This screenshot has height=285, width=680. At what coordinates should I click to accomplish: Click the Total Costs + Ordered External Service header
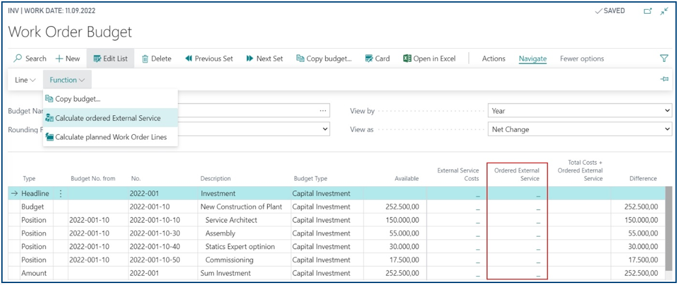[580, 170]
